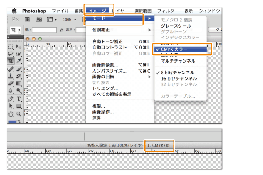Image resolution: width=263 pixels, height=175 pixels.
Task: Swap width and height values
Action: (x=61, y=30)
